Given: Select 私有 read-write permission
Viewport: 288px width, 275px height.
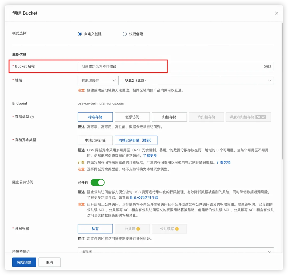Looking at the screenshot, I should pos(95,229).
